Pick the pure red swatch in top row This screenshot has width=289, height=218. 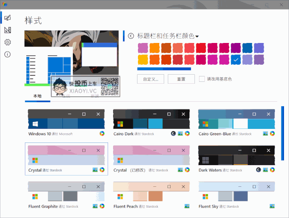coord(201,48)
